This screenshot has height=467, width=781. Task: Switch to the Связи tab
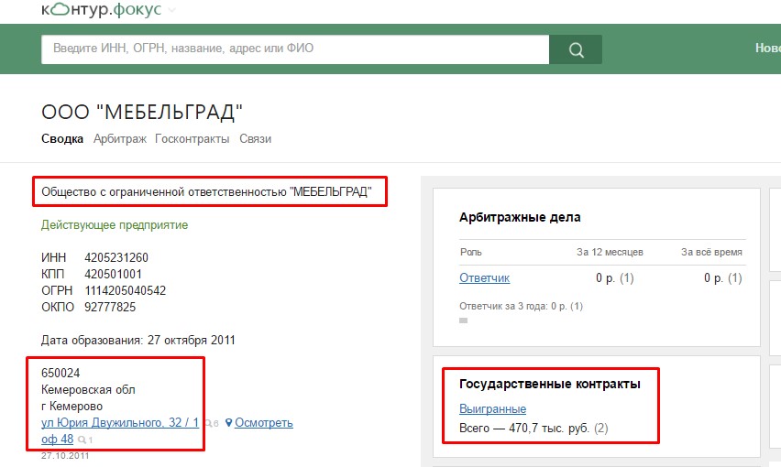point(255,139)
